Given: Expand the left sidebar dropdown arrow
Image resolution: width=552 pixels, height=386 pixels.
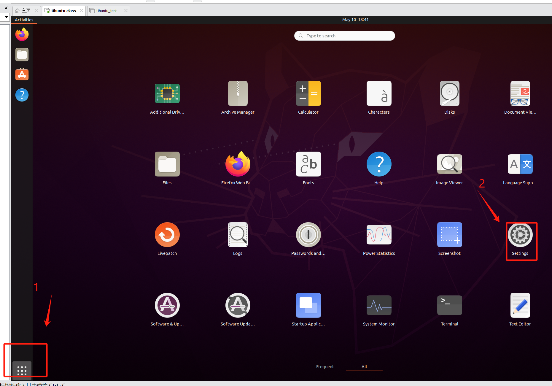Looking at the screenshot, I should (x=6, y=17).
